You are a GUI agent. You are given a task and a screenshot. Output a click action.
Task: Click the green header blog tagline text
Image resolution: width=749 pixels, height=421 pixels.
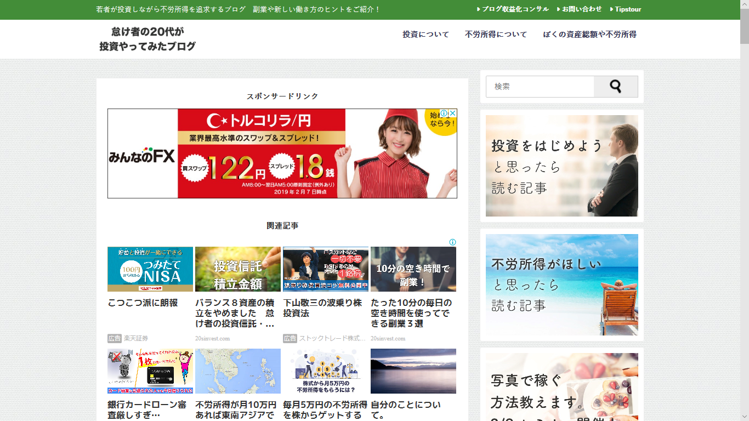(238, 9)
